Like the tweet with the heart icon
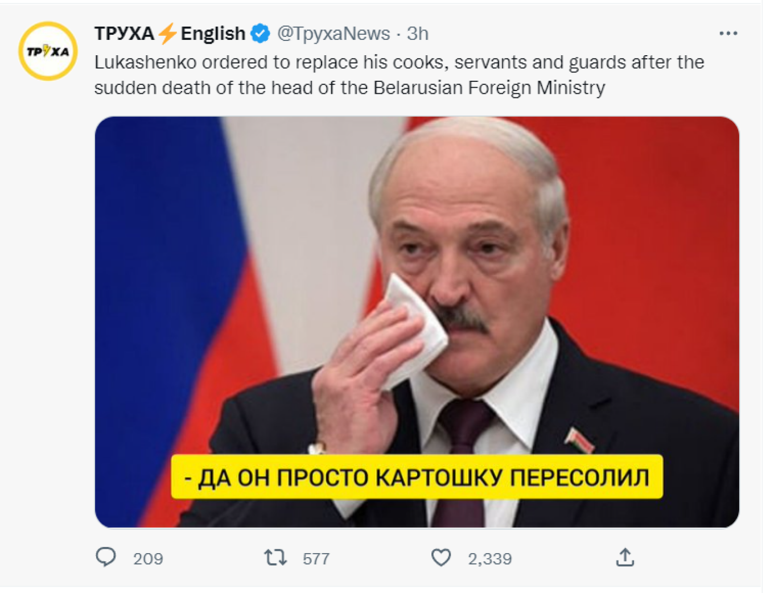774x593 pixels. 441,558
